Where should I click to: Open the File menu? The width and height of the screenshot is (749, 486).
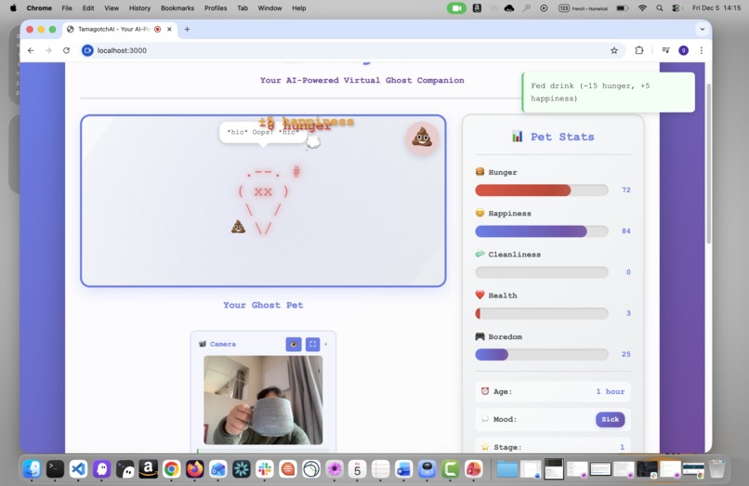click(67, 8)
